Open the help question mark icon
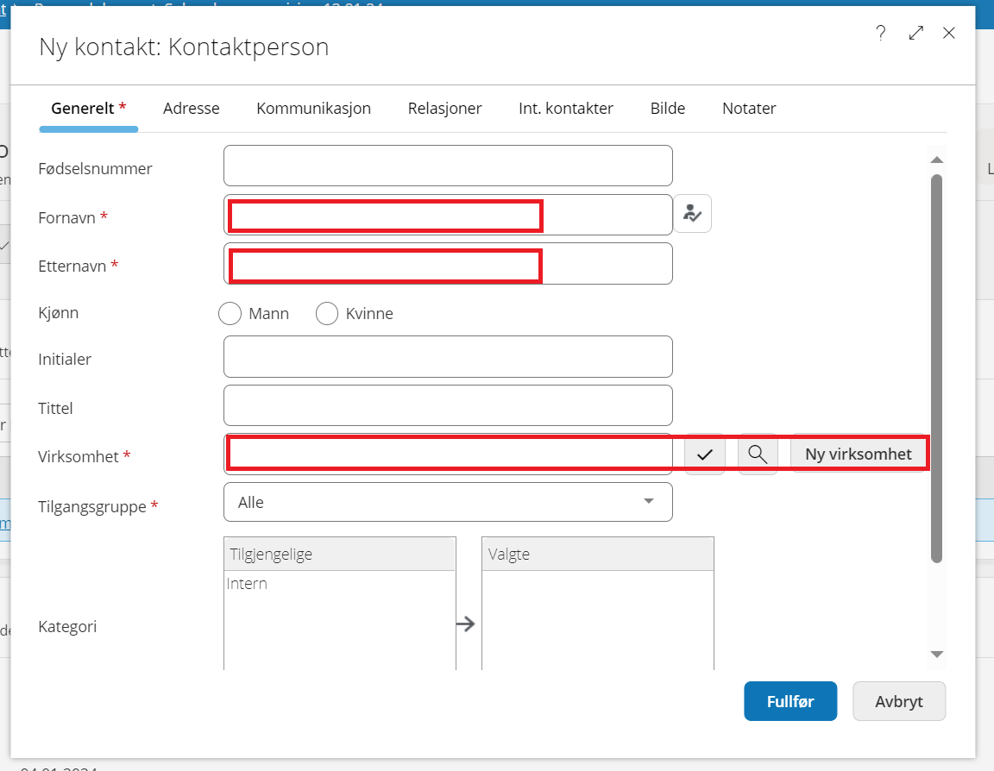 tap(880, 34)
